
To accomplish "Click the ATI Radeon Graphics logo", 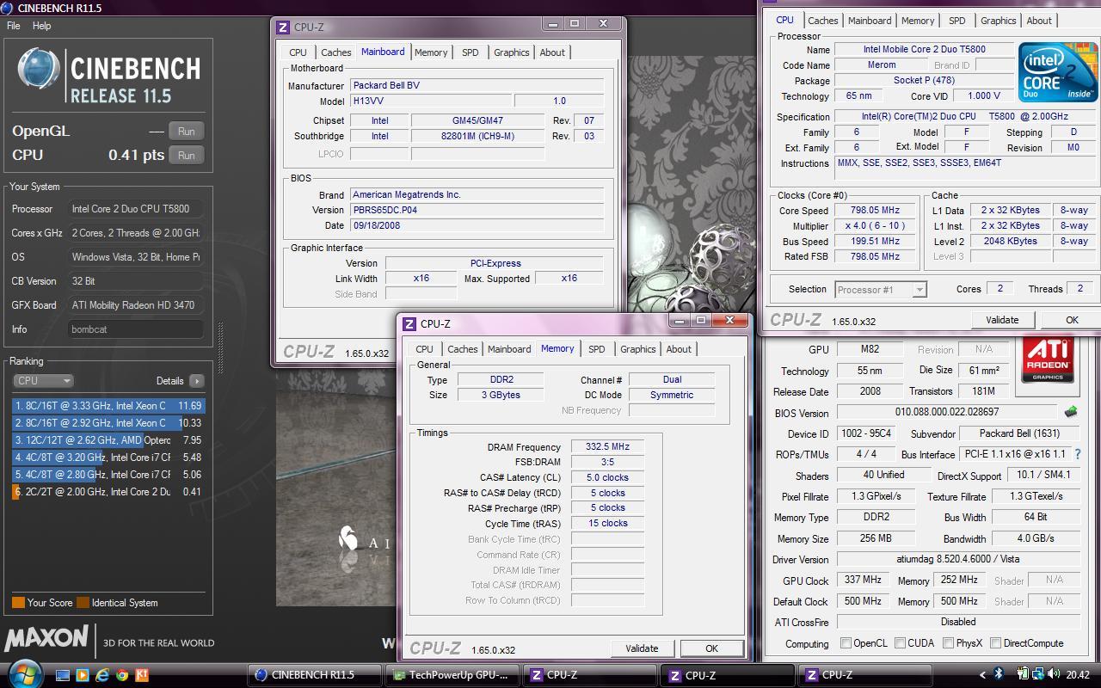I will click(x=1048, y=359).
